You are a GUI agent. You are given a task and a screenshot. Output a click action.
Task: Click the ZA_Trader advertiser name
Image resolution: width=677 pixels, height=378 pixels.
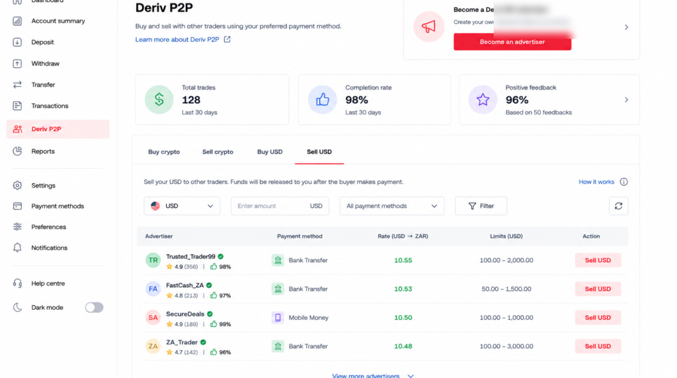pyautogui.click(x=182, y=342)
